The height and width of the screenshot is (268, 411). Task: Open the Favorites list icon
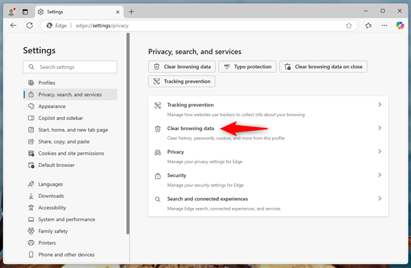[369, 25]
